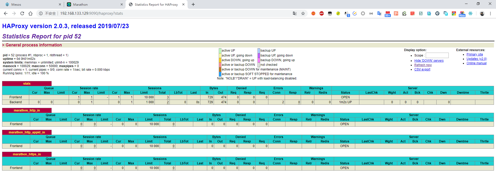Click the extension with the 99+ badge
Screen dimensions: 496x185
pyautogui.click(x=388, y=14)
